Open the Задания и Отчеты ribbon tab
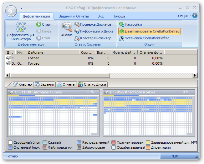This screenshot has height=164, width=204. pyautogui.click(x=74, y=16)
